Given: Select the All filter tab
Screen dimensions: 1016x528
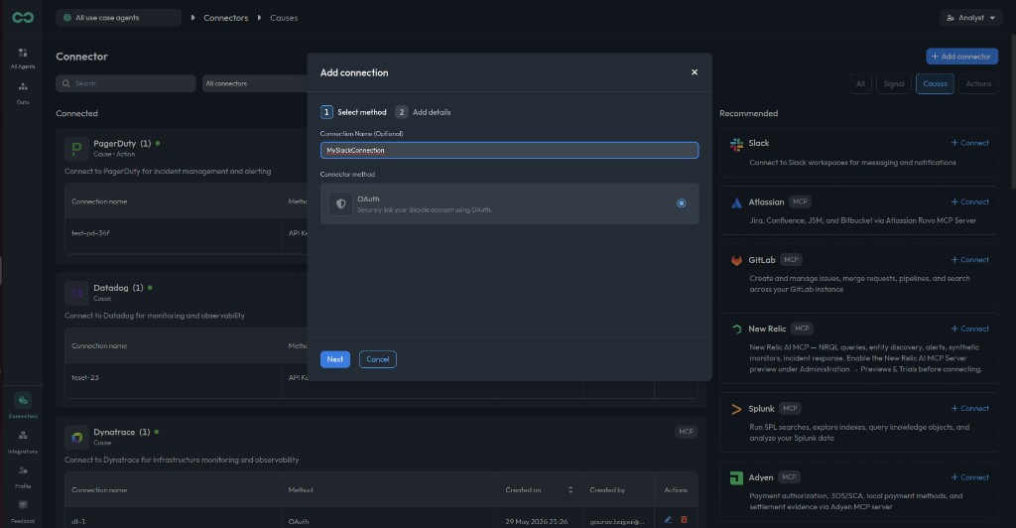Looking at the screenshot, I should [x=860, y=83].
